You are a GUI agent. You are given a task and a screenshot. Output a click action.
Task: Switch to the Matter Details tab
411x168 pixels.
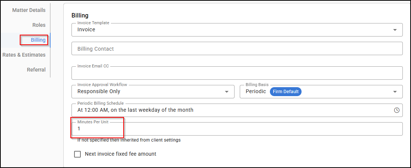coord(29,10)
